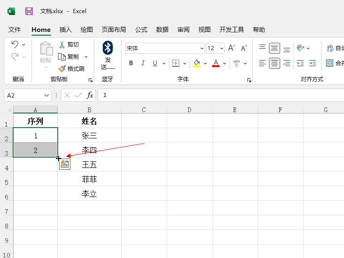The image size is (344, 258).
Task: Switch to 插入 tab
Action: (65, 30)
